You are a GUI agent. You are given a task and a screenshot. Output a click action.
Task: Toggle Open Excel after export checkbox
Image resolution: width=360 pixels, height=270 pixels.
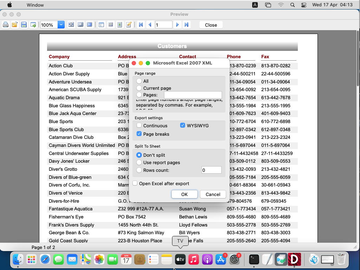click(135, 183)
